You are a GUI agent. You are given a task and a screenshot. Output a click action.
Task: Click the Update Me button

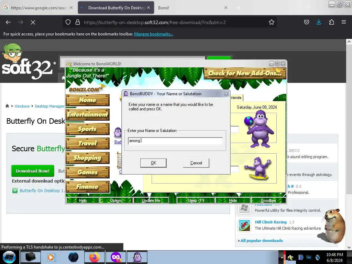pyautogui.click(x=151, y=200)
